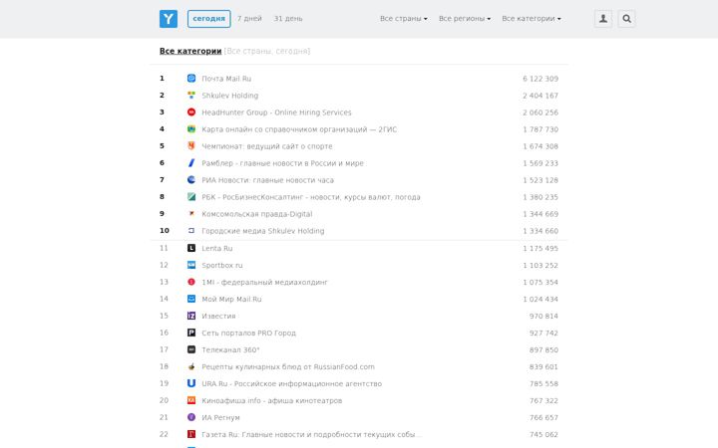Select the сегодня period tab
The width and height of the screenshot is (718, 448).
click(x=208, y=19)
